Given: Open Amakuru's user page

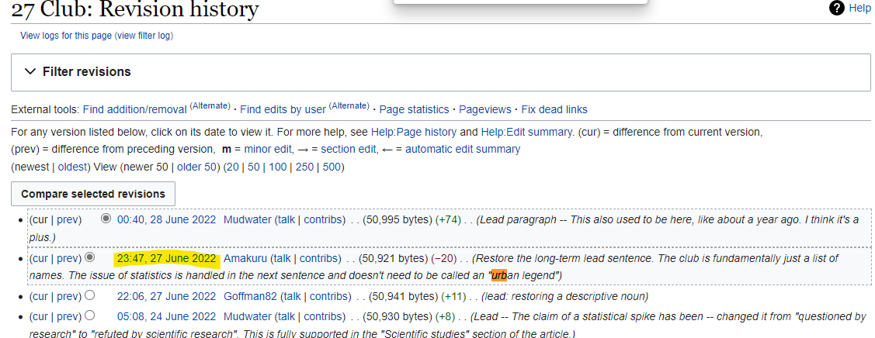Looking at the screenshot, I should coord(245,258).
